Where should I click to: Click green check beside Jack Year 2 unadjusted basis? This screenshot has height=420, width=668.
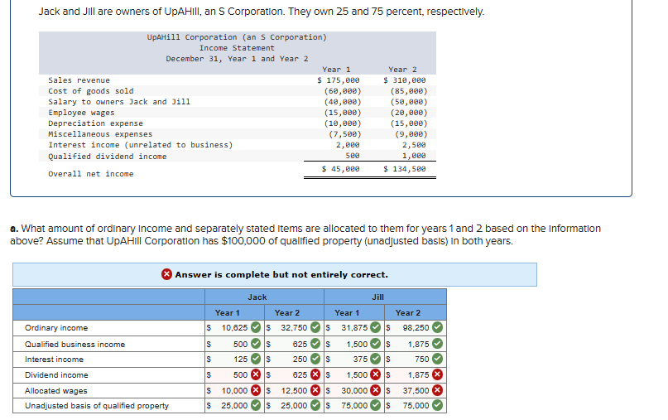(x=315, y=405)
